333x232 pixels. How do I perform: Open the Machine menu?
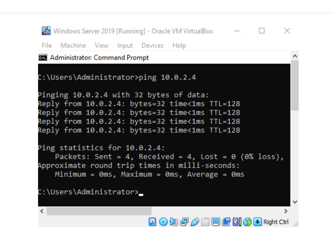[74, 45]
